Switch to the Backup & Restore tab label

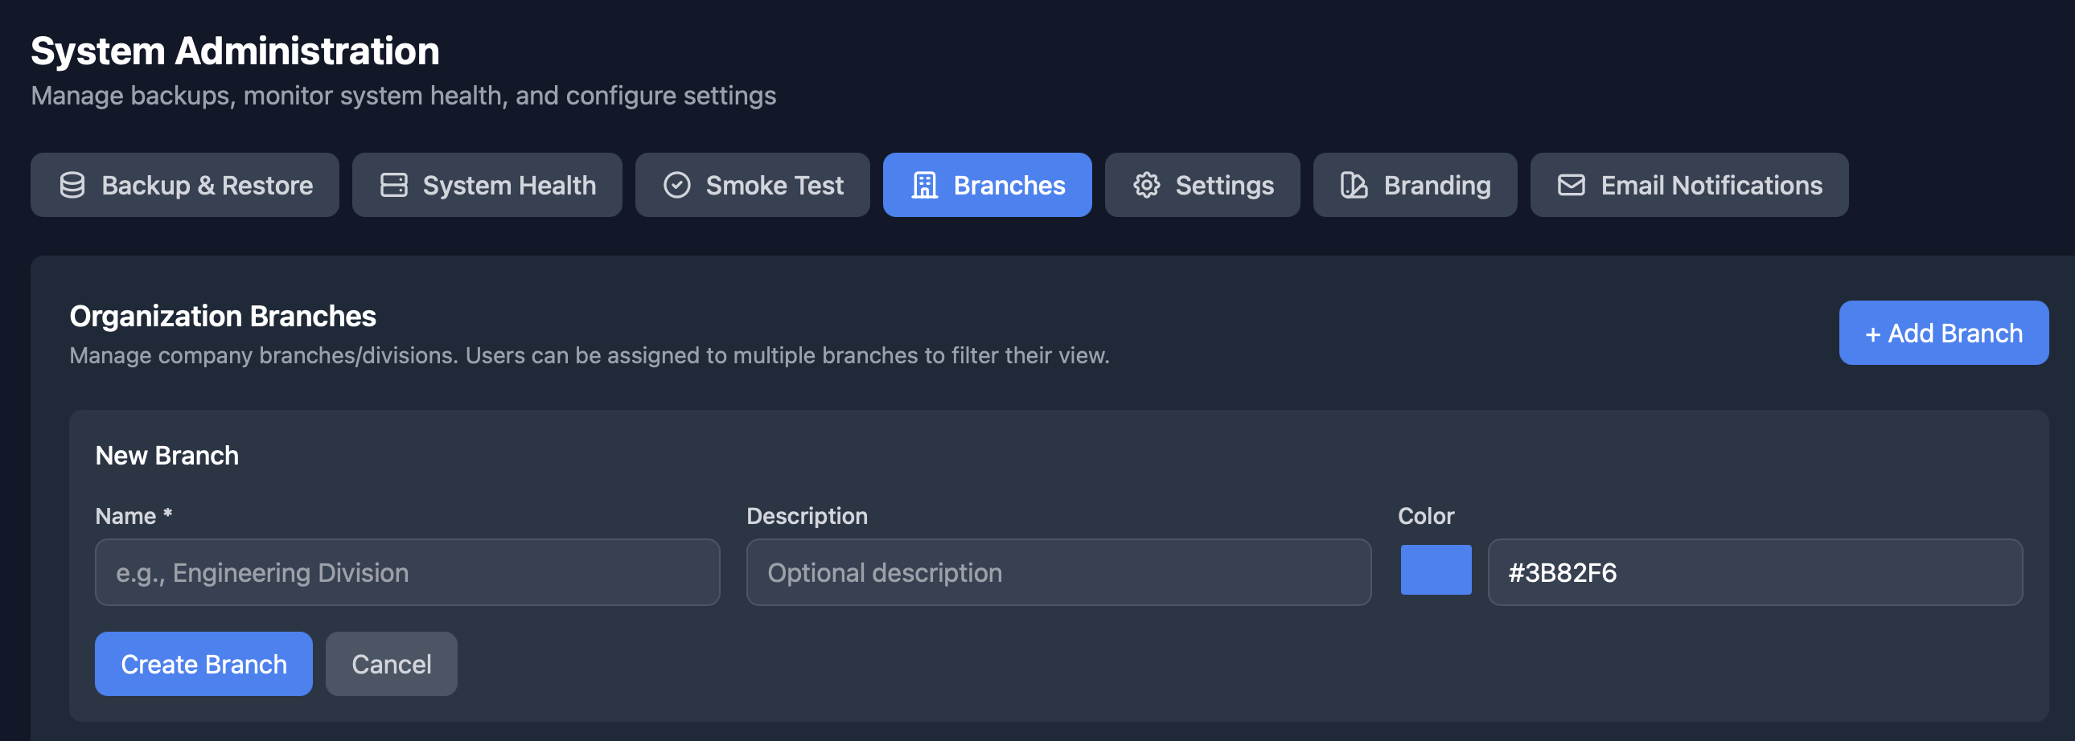coord(207,185)
